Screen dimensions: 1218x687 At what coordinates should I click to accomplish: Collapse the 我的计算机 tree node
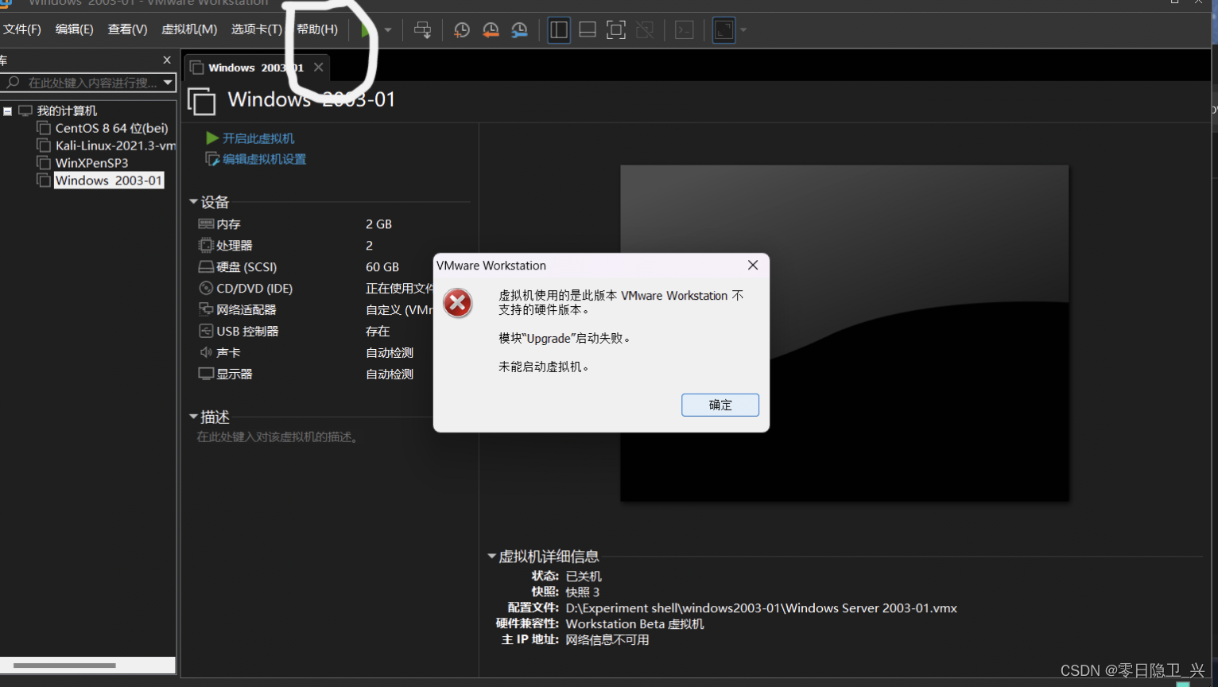point(7,111)
